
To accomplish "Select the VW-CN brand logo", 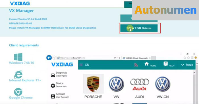I will (x=163, y=84).
